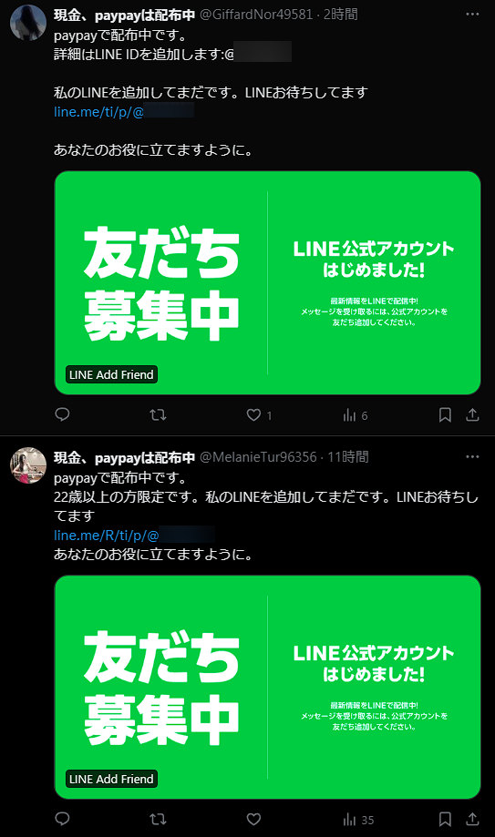View analytics showing 35 views
The height and width of the screenshot is (837, 495).
coord(358,819)
